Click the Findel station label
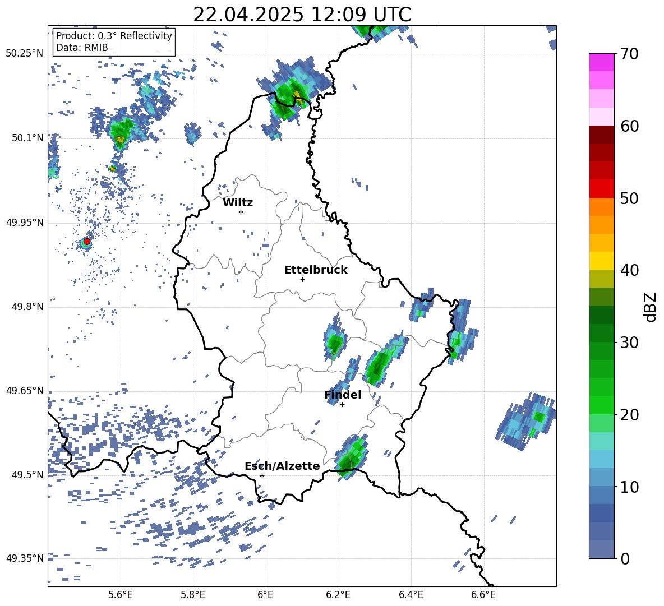This screenshot has height=606, width=664. 343,395
